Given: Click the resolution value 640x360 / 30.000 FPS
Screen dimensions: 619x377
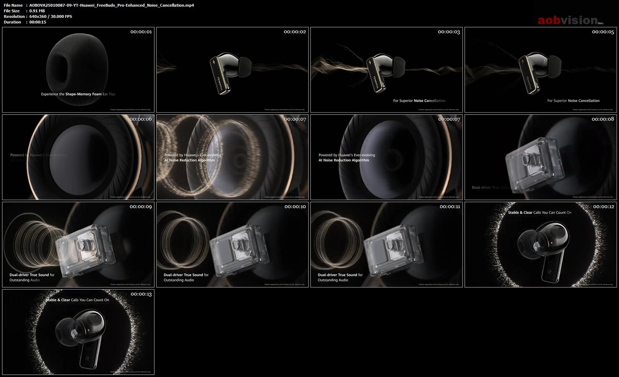Looking at the screenshot, I should coord(51,17).
